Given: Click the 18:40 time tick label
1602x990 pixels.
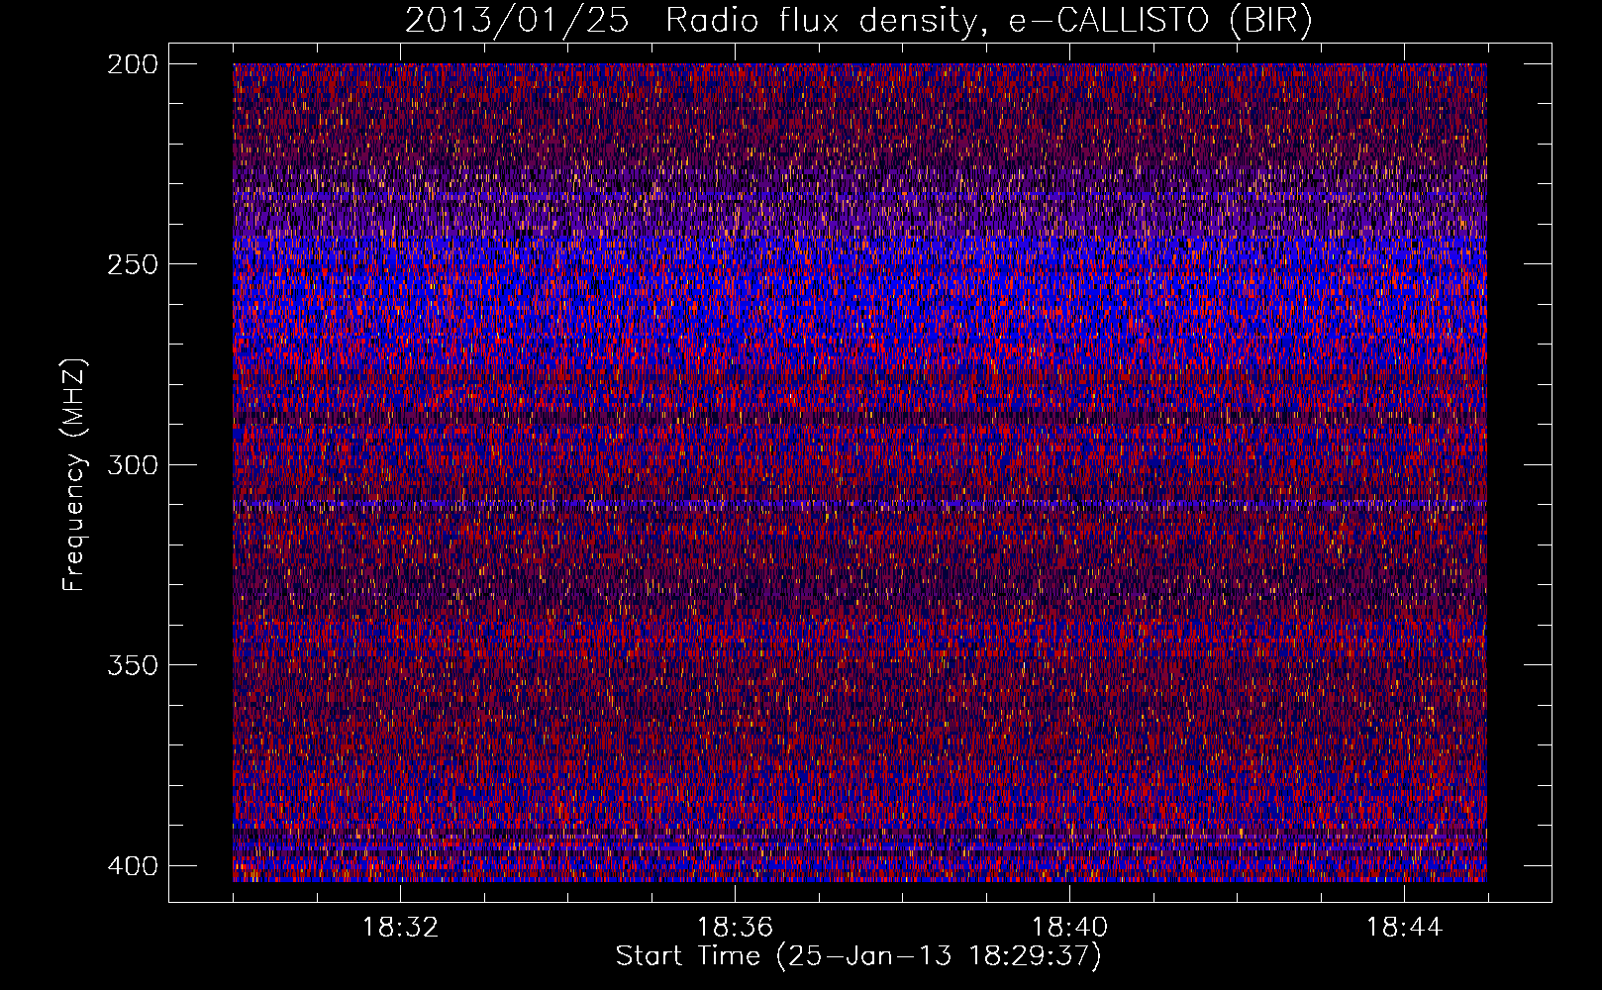Looking at the screenshot, I should (x=1069, y=928).
